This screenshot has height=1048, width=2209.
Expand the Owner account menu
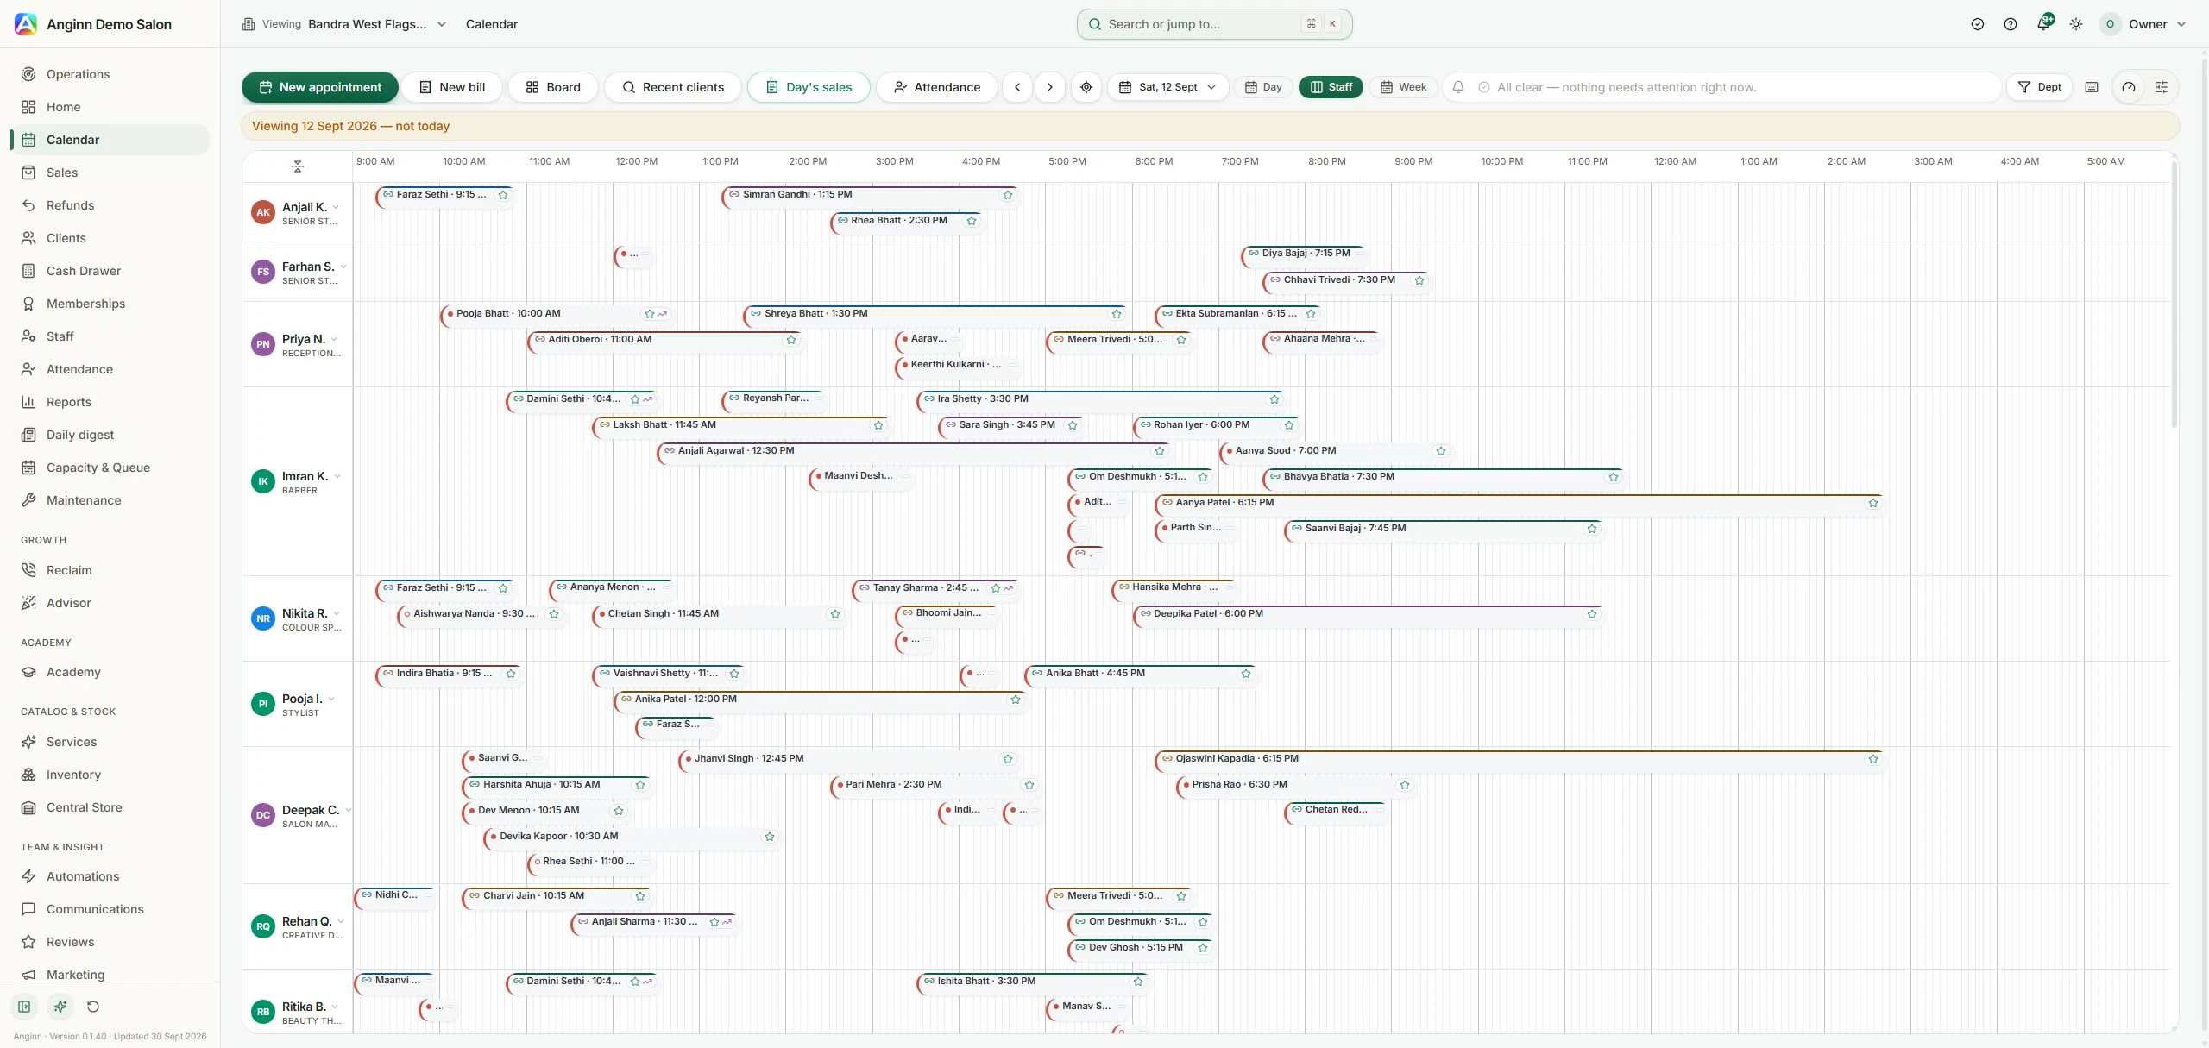pyautogui.click(x=2143, y=24)
